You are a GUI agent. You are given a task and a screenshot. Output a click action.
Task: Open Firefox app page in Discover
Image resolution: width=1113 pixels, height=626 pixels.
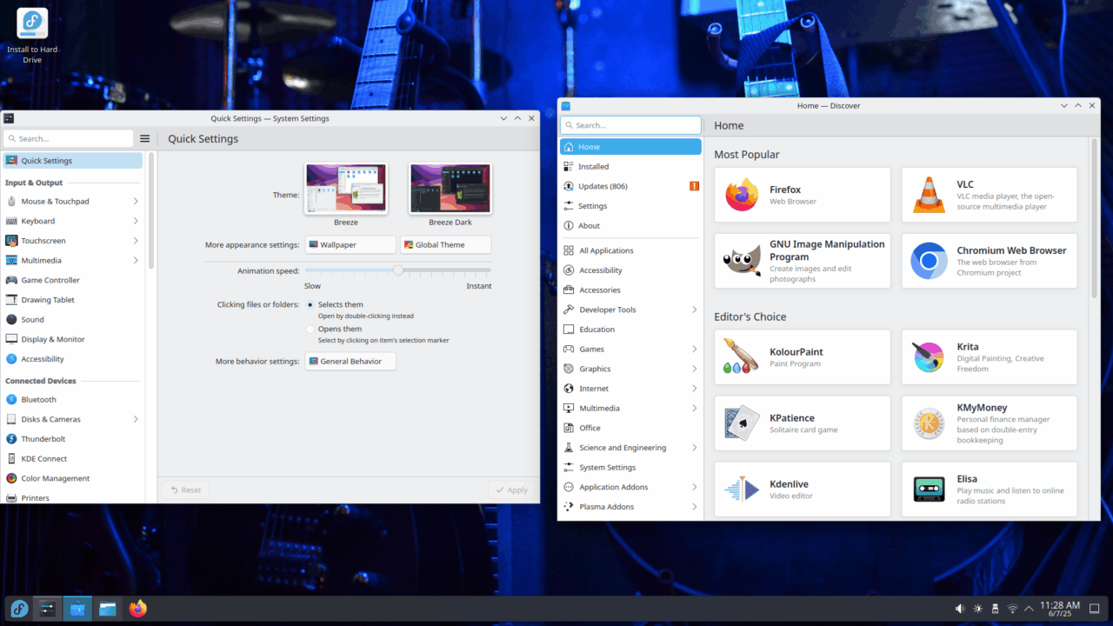(x=802, y=195)
